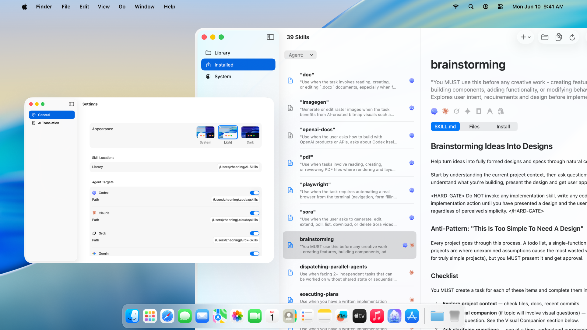Click the Library path field in Settings
Image resolution: width=587 pixels, height=330 pixels.
[238, 167]
